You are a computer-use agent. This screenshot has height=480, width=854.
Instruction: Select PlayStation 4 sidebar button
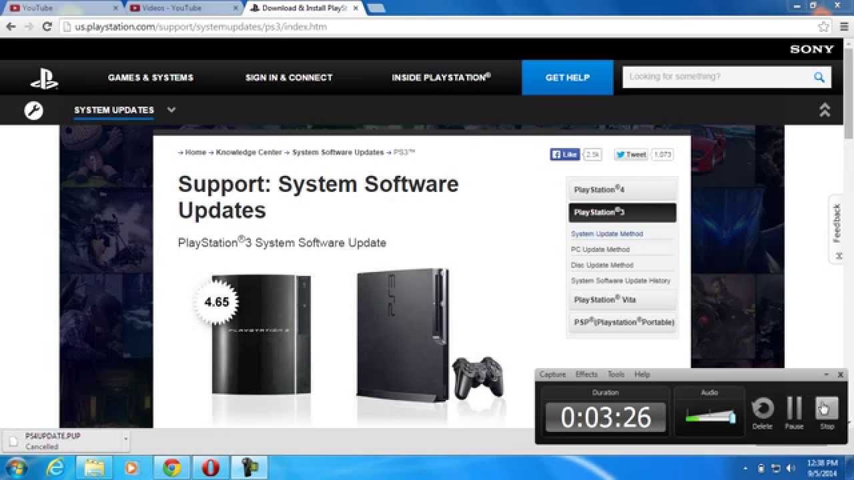622,189
